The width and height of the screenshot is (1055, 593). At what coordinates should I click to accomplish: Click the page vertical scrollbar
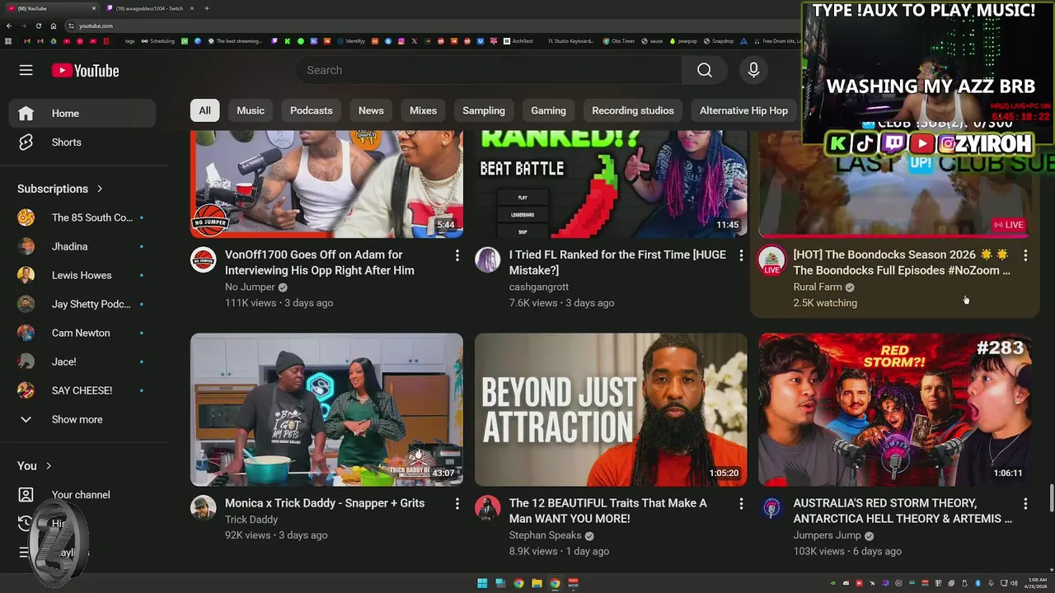pyautogui.click(x=1051, y=498)
